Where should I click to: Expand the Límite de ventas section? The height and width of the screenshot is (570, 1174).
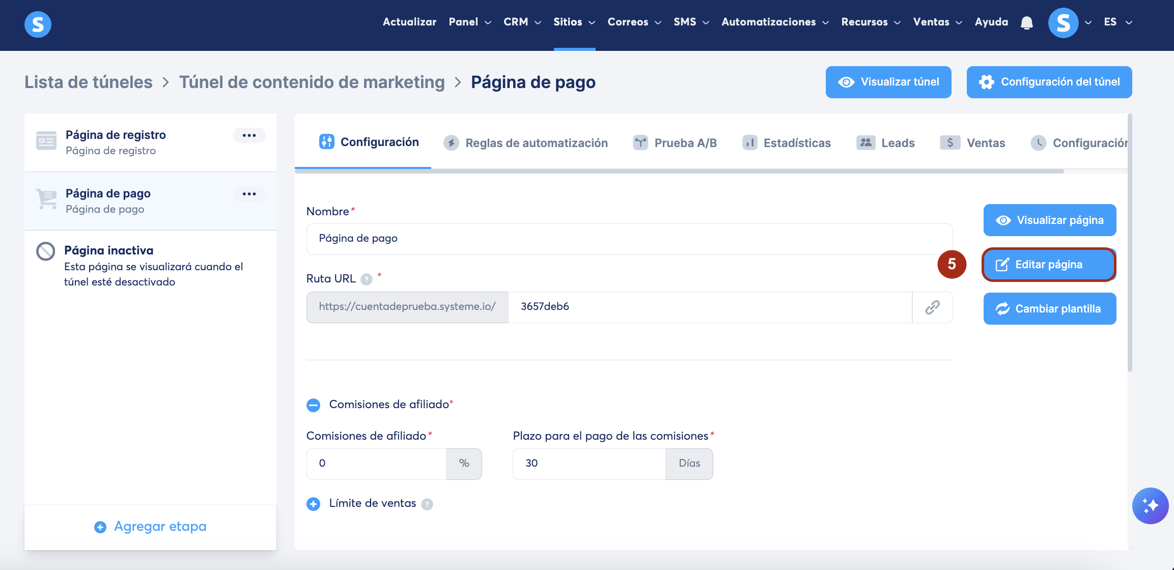313,504
